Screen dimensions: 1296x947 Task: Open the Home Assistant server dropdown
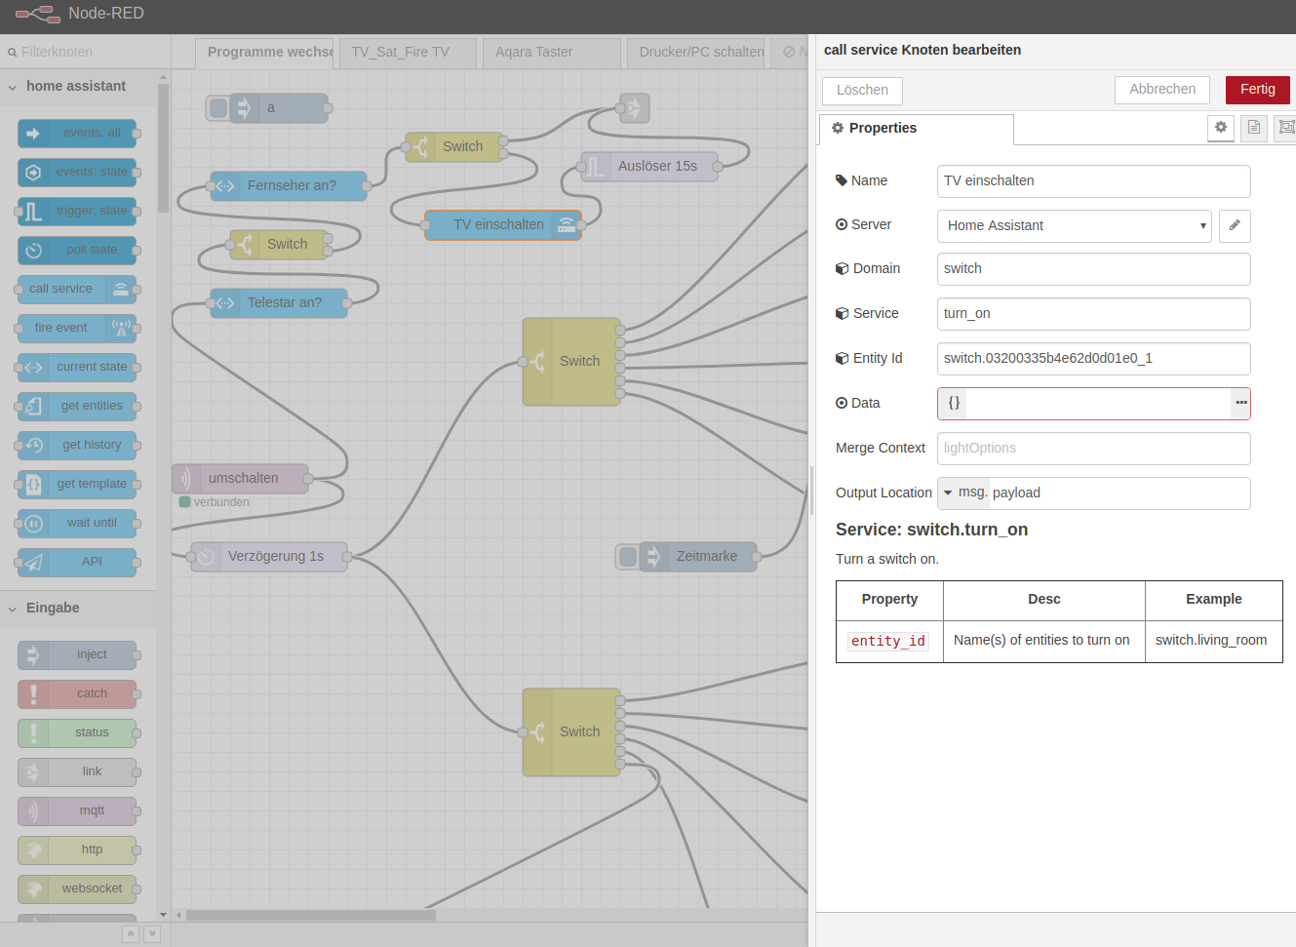(1074, 225)
